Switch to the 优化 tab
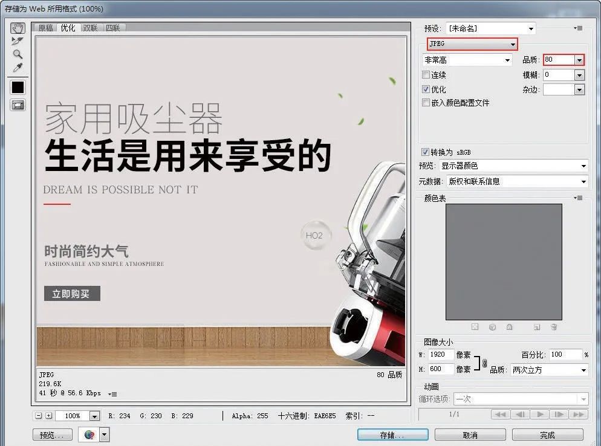601x446 pixels. pos(68,28)
